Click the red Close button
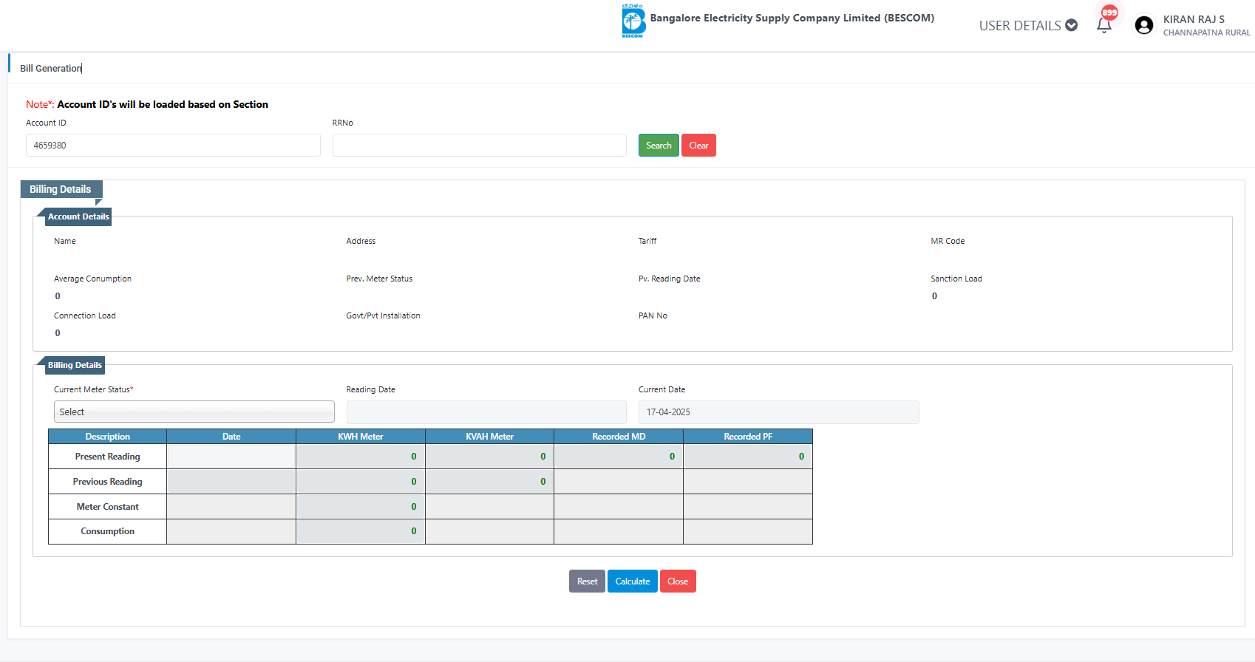This screenshot has width=1255, height=662. click(x=678, y=581)
